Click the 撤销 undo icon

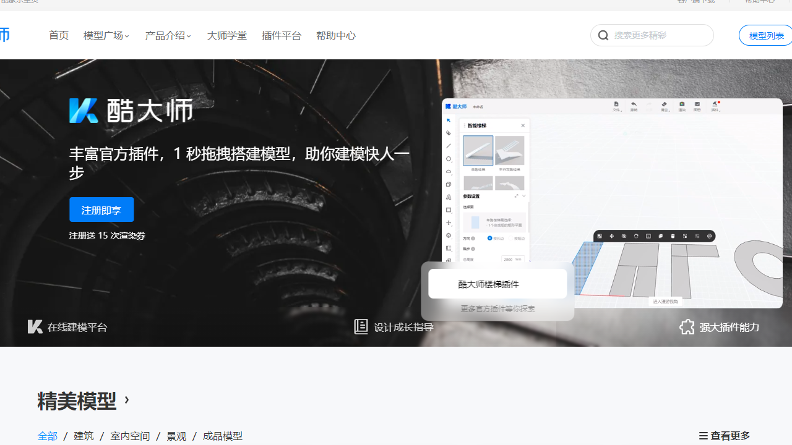click(634, 104)
